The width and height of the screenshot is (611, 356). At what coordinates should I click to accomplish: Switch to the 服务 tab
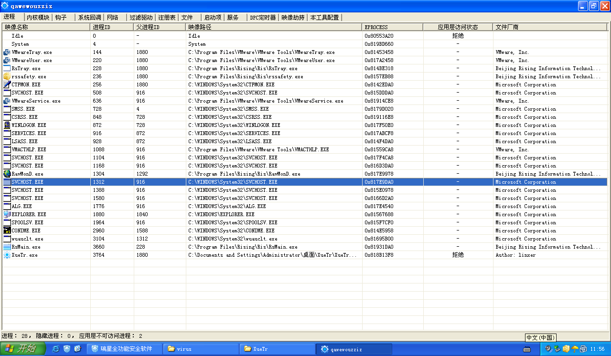235,18
